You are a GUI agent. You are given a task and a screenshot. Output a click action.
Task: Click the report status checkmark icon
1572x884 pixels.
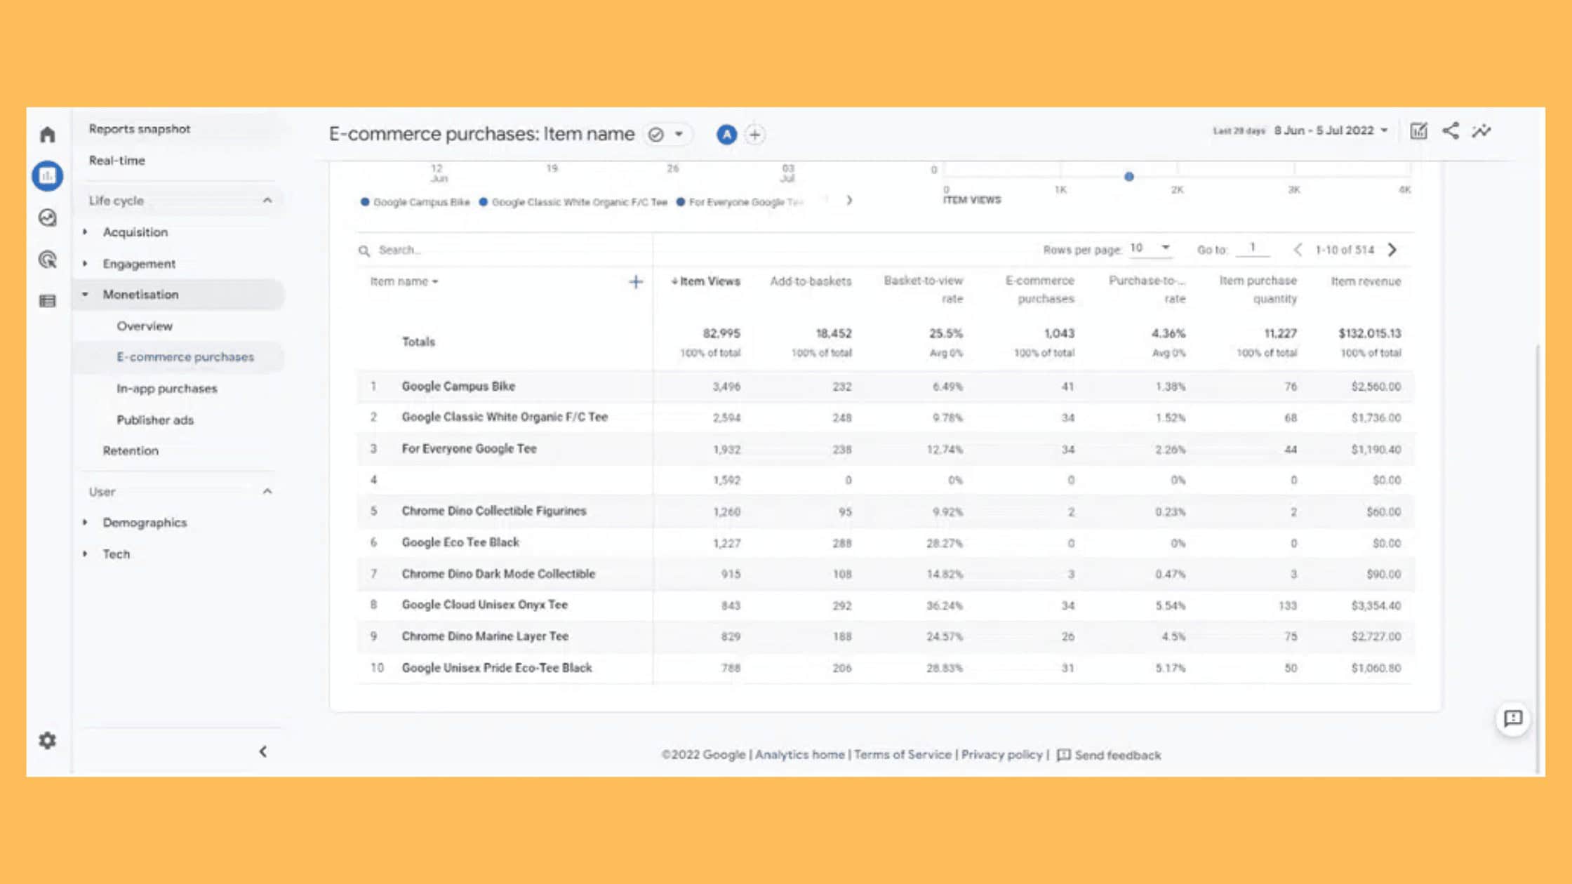pyautogui.click(x=655, y=134)
